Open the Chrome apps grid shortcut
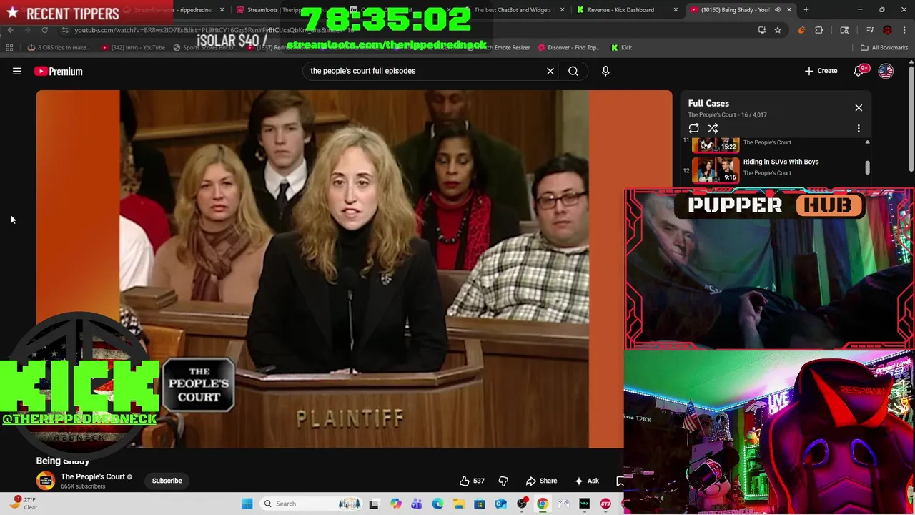The width and height of the screenshot is (915, 515). [x=9, y=48]
